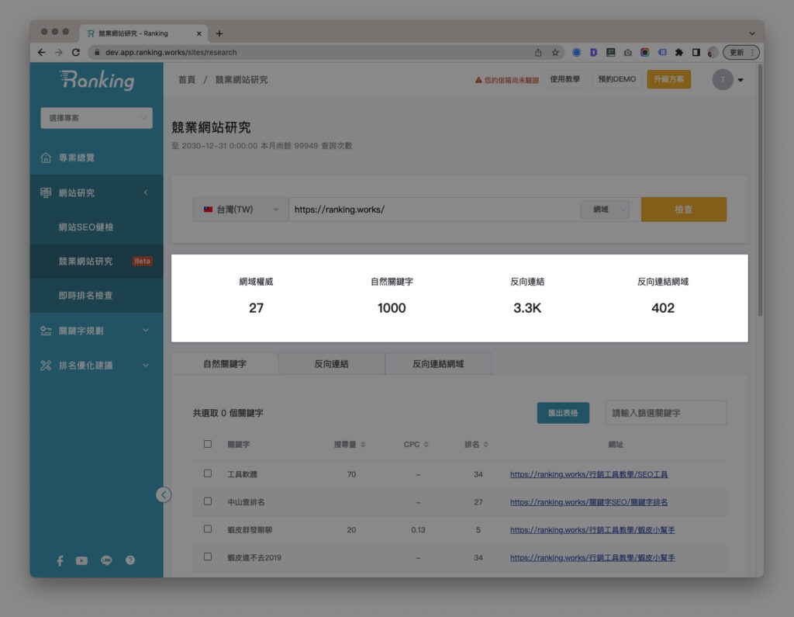Open 競業網站研究 Beta in sidebar
Viewport: 794px width, 617px height.
pyautogui.click(x=96, y=261)
